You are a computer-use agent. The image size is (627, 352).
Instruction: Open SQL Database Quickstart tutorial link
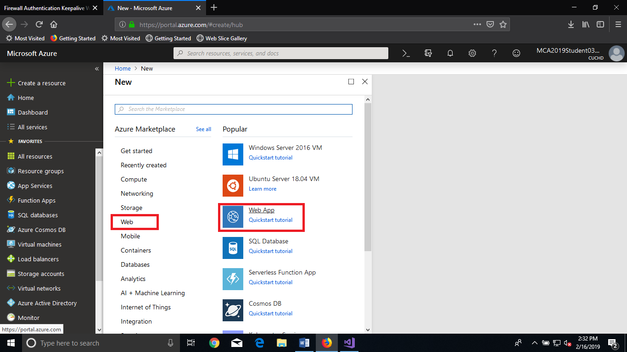tap(270, 251)
